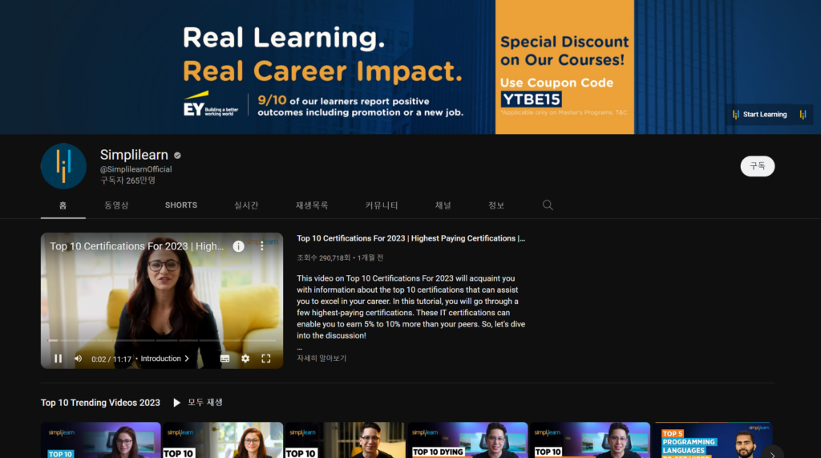Mute the featured video volume
Viewport: 821px width, 458px height.
click(78, 359)
